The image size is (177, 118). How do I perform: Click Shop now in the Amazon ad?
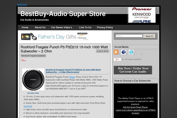82,38
